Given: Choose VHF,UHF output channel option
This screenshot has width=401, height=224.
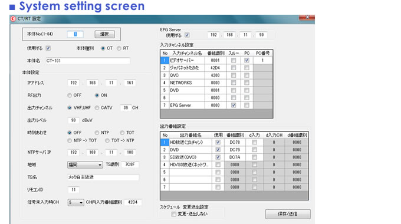Looking at the screenshot, I should (70, 108).
